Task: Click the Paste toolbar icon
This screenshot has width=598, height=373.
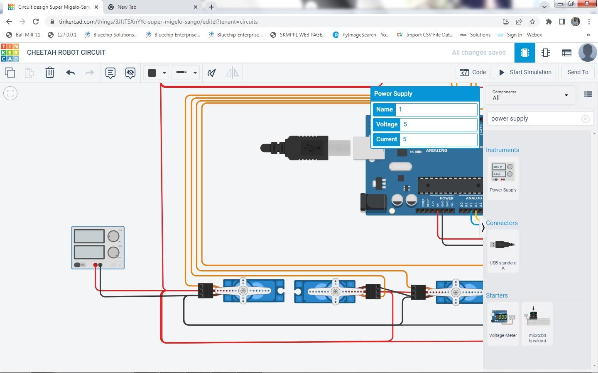Action: (29, 73)
